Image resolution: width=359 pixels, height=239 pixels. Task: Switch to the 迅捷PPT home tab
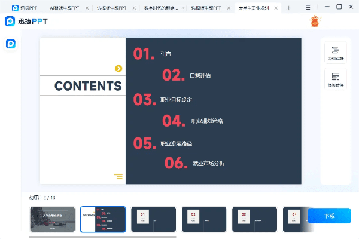tap(25, 8)
